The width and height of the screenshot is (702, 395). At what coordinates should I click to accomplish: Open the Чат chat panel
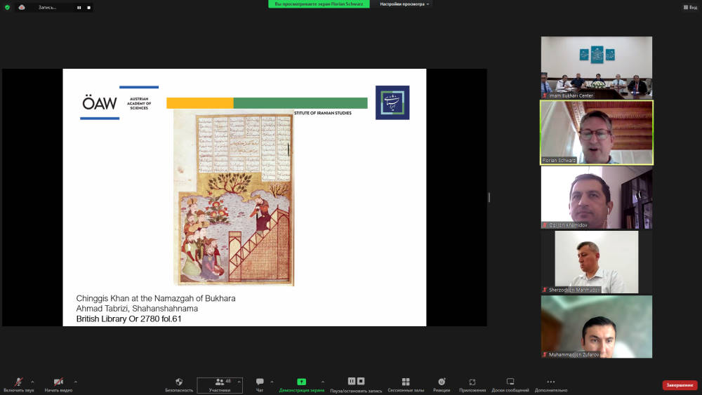260,385
